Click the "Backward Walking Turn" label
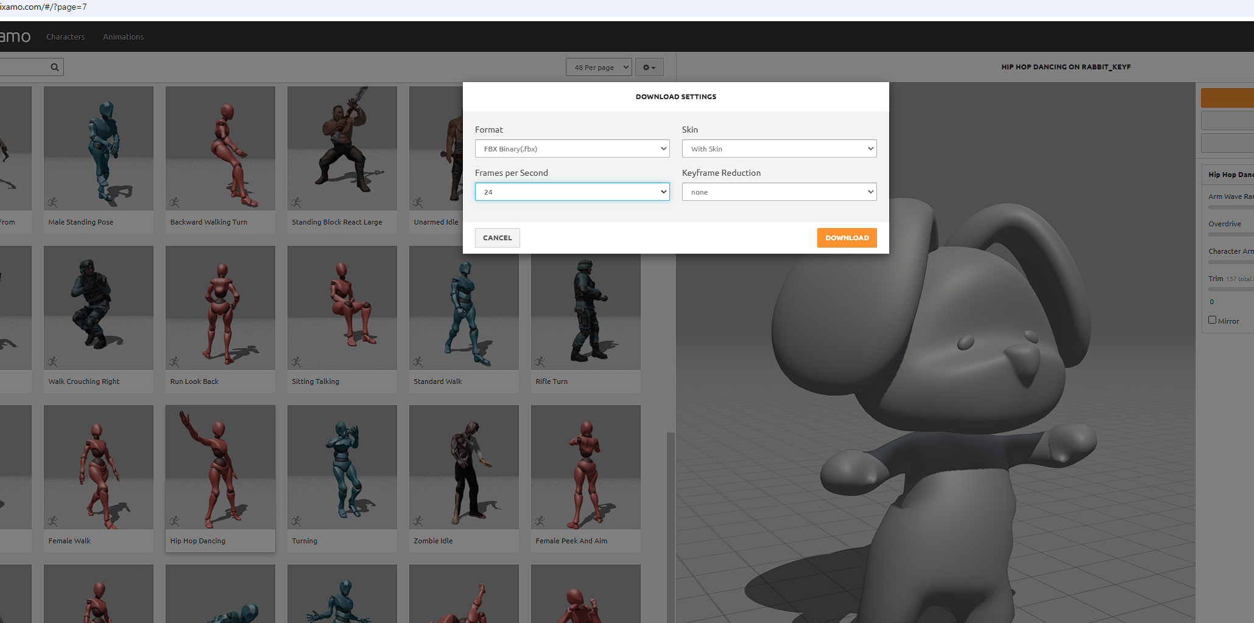The width and height of the screenshot is (1254, 623). click(209, 222)
